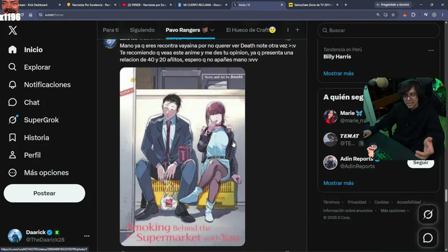448x252 pixels.
Task: Switch to MI CUERPO RECLAMA document tab
Action: [202, 5]
